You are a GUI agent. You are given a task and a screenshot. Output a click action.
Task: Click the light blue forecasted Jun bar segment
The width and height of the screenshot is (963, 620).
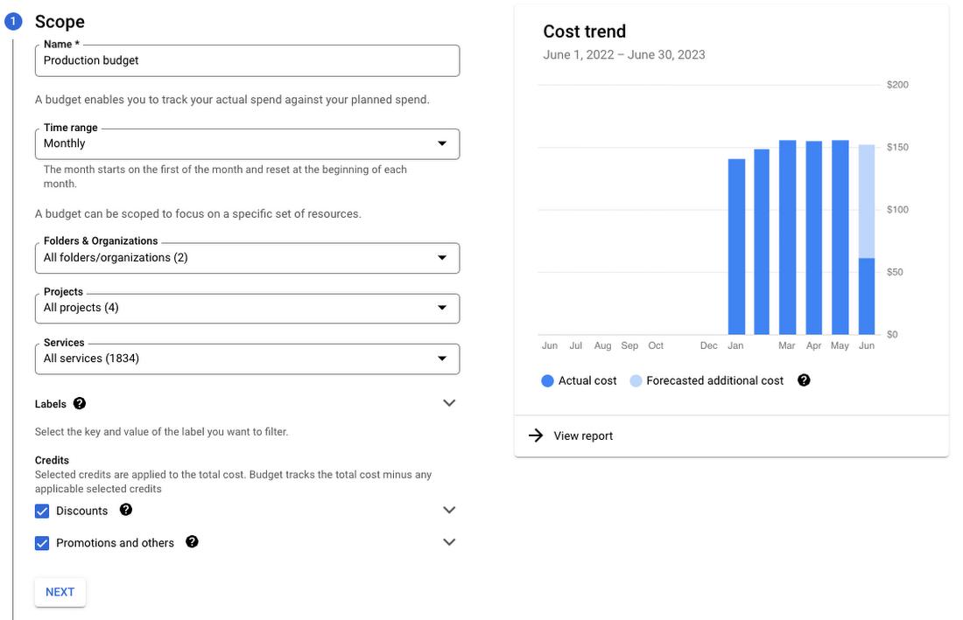coord(867,201)
